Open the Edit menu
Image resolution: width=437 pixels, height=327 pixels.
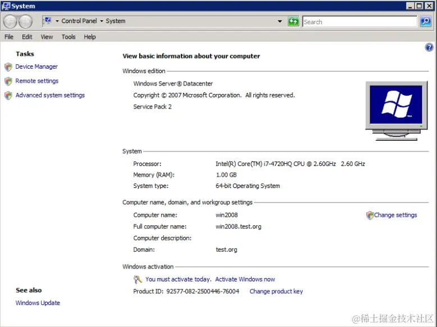(27, 37)
